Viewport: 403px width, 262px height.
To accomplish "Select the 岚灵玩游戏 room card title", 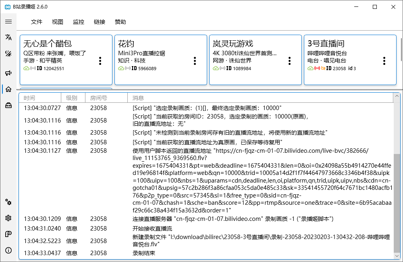I will (x=233, y=44).
